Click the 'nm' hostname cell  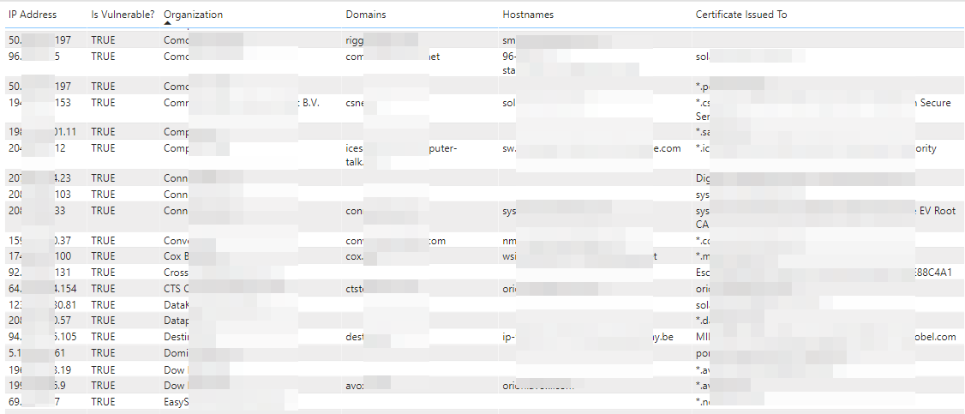(x=510, y=241)
